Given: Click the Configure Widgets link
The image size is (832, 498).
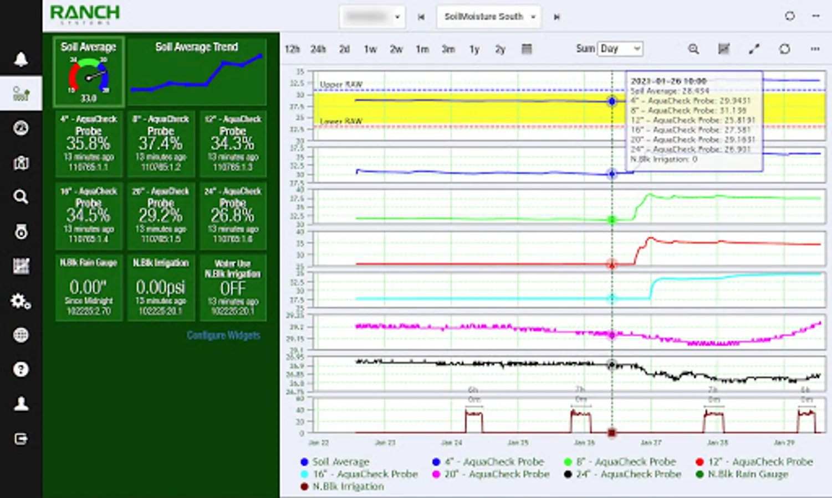Looking at the screenshot, I should coord(223,335).
